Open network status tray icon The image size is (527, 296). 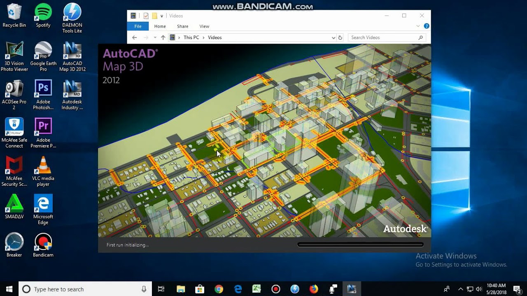[470, 289]
